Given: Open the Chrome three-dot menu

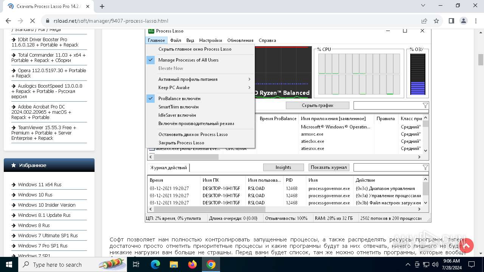Looking at the screenshot, I should (x=475, y=21).
